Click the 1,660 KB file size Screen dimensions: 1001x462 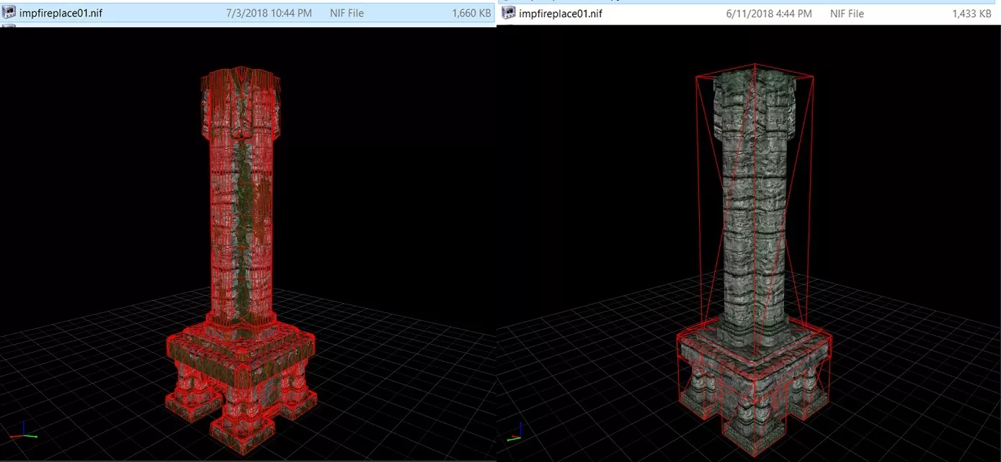click(x=471, y=13)
